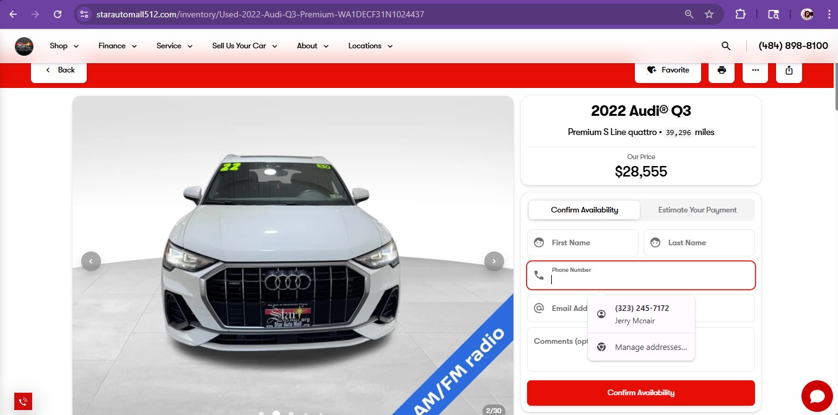Open the Sell Us Your Car menu
The image size is (838, 415).
[x=245, y=46]
